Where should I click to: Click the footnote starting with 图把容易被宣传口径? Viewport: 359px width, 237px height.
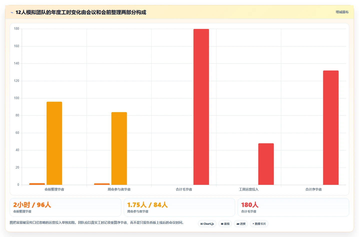tap(97, 223)
